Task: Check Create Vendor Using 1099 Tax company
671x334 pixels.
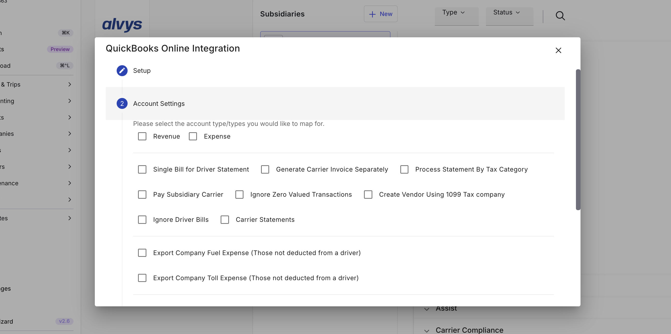Action: point(368,195)
